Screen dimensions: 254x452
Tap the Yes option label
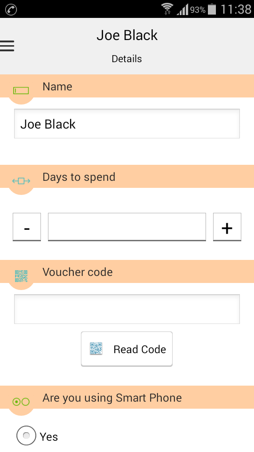click(48, 437)
